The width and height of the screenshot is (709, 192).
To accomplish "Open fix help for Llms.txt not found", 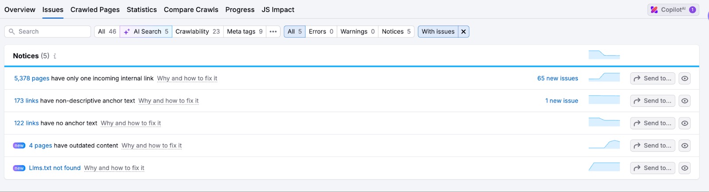I will pos(114,168).
